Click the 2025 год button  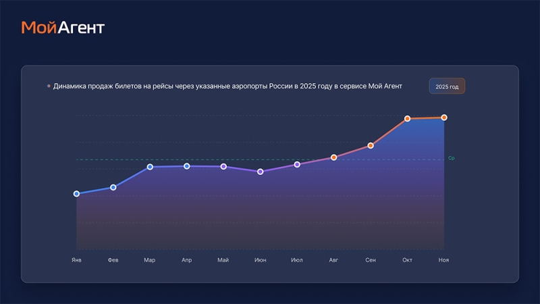pos(447,86)
